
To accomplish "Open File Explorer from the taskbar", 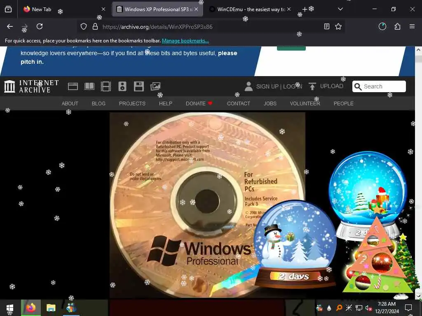I will point(51,308).
